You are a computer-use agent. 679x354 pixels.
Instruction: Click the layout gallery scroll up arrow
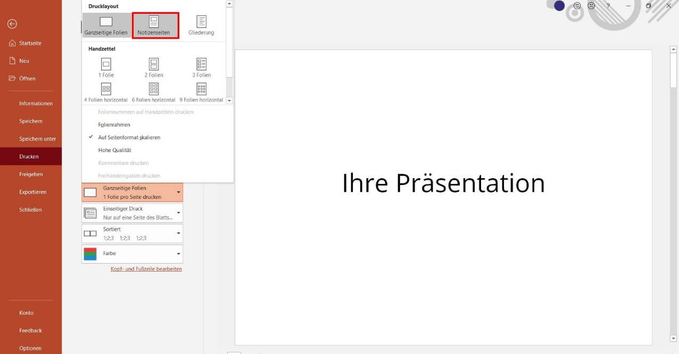pos(229,3)
